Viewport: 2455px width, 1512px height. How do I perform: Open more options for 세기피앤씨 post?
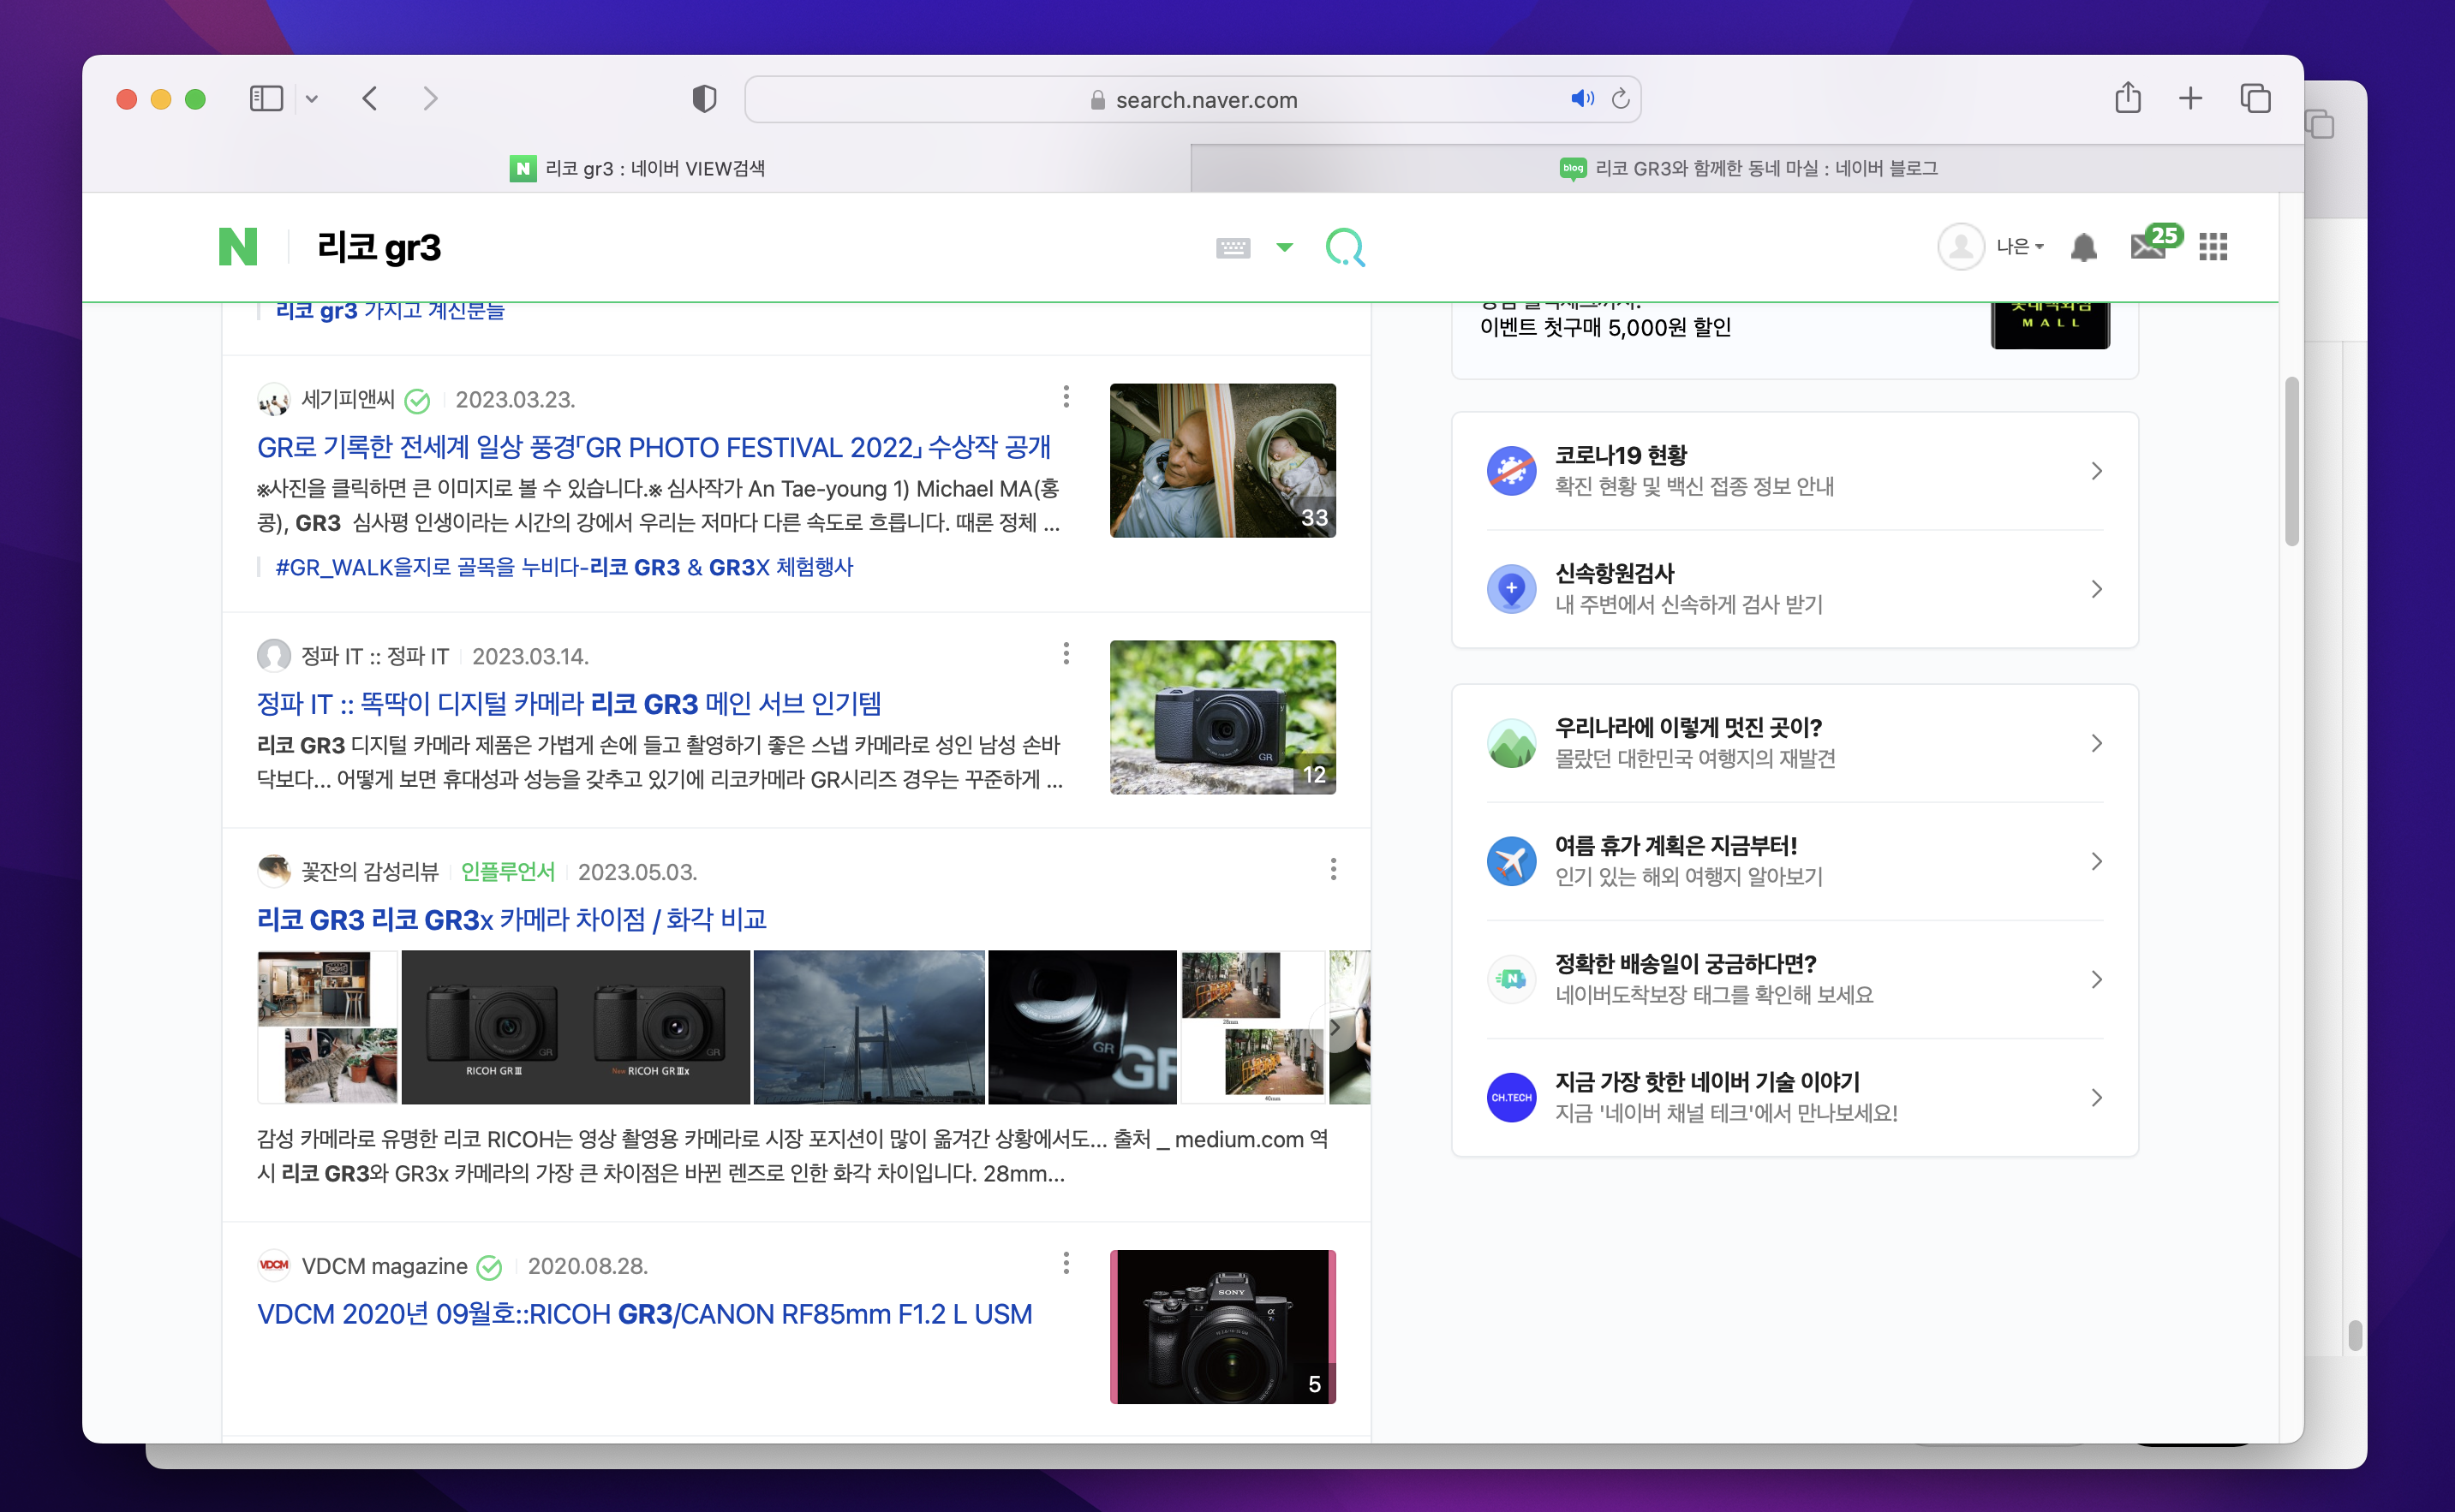(x=1066, y=397)
